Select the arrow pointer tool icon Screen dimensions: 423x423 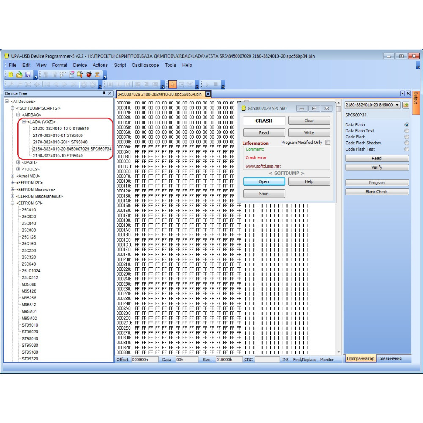pos(173,85)
